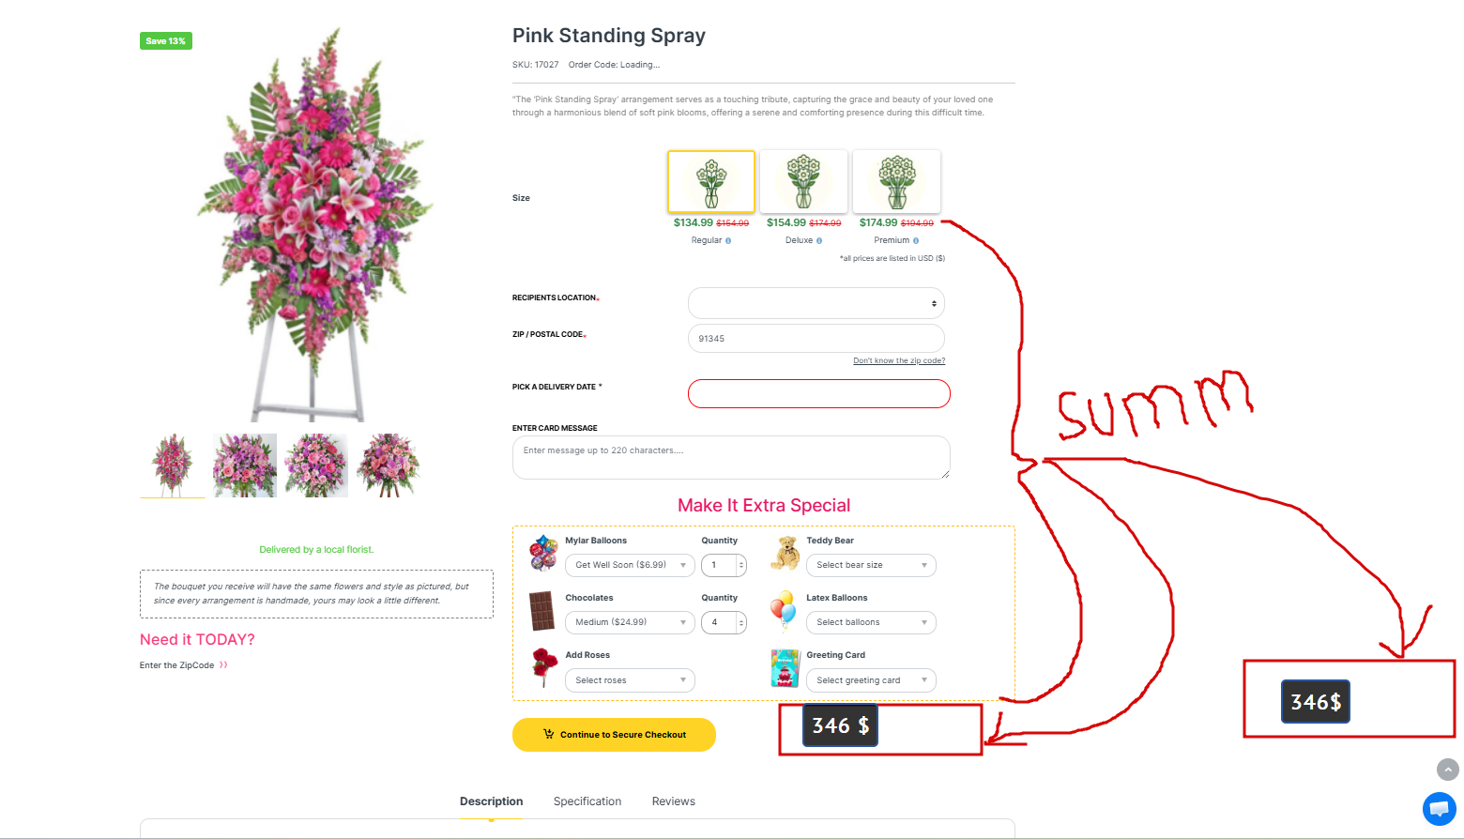Viewport: 1464px width, 839px height.
Task: Expand the Chocolates size dropdown
Action: coord(630,622)
